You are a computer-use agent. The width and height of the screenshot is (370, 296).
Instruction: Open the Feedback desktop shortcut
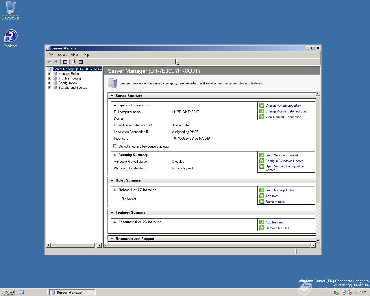coord(11,38)
